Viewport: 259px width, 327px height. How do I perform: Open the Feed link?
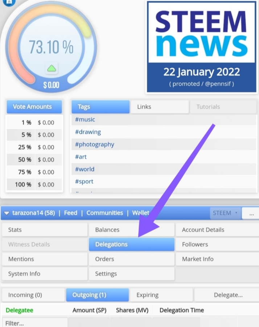click(71, 213)
